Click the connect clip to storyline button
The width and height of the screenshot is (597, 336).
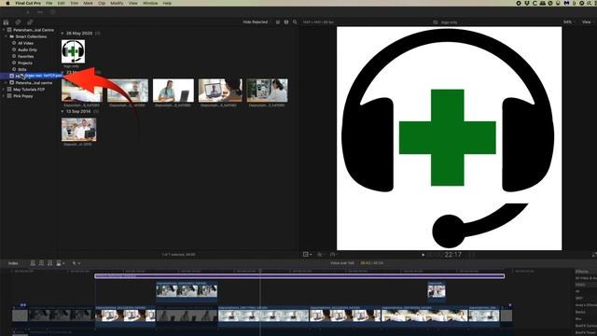point(33,263)
